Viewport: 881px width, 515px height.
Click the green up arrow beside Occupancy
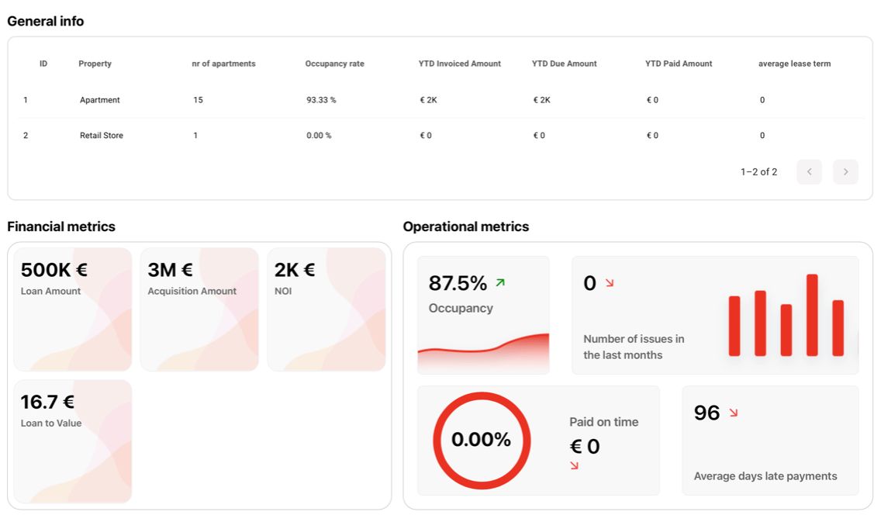click(x=500, y=283)
